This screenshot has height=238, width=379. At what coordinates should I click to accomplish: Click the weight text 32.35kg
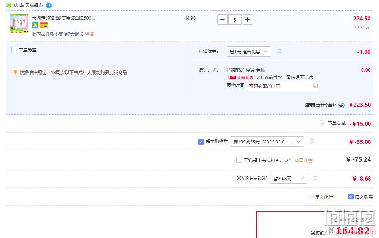362,28
